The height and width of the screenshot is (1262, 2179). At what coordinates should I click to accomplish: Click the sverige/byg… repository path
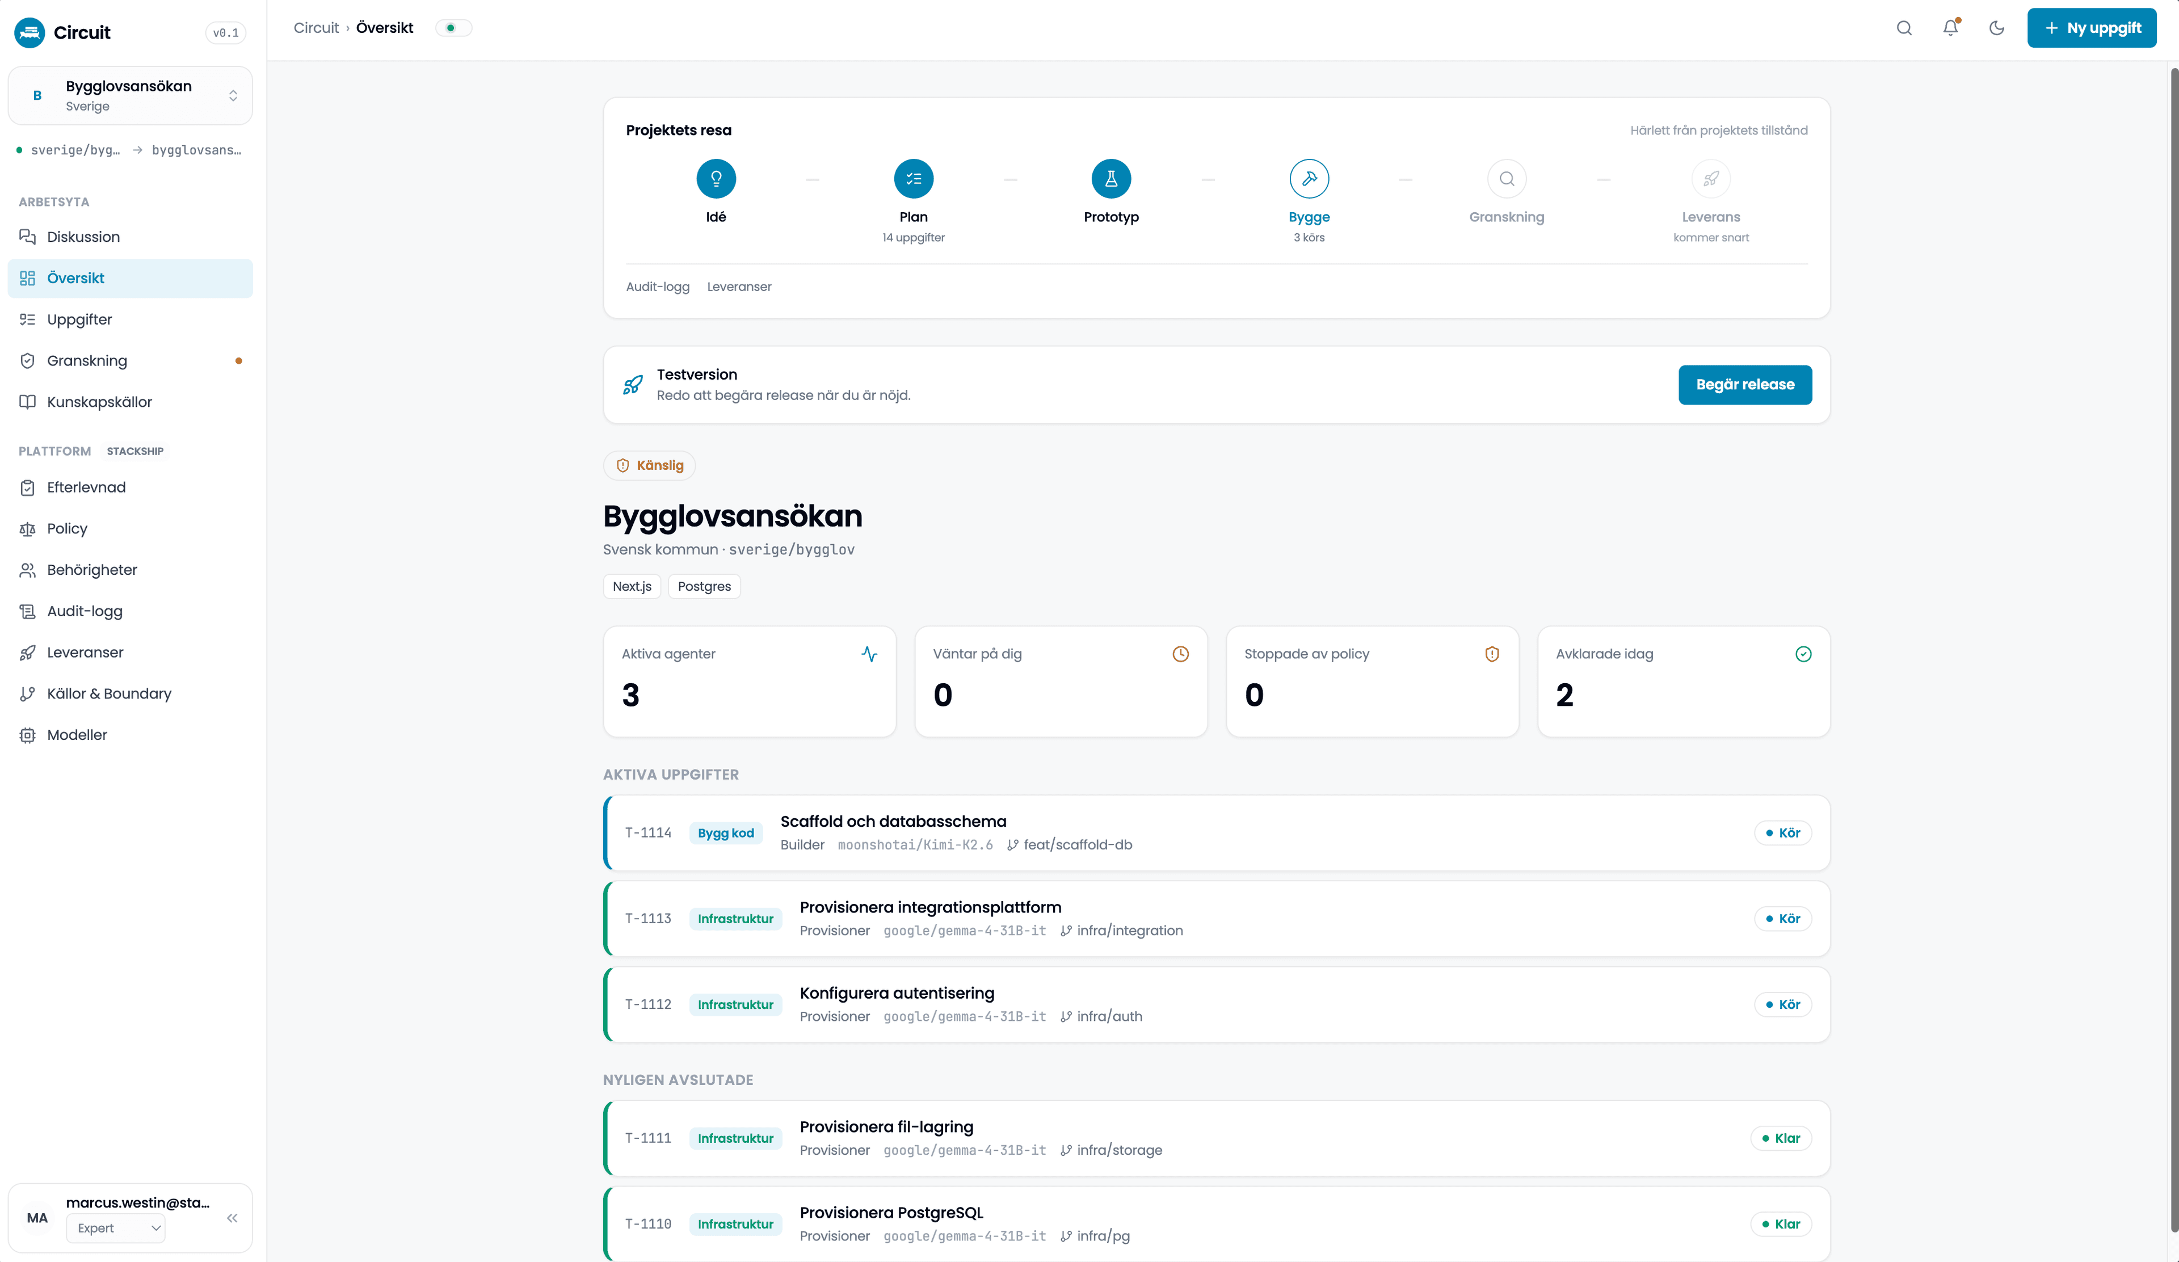(75, 150)
